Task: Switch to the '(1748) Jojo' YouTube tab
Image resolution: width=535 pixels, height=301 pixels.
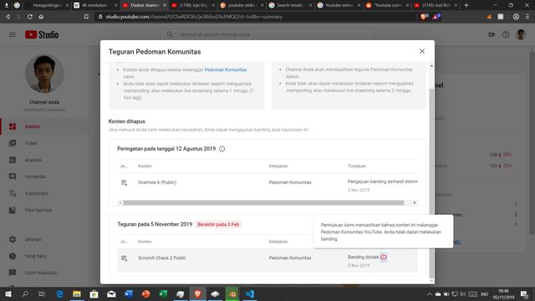Action: pyautogui.click(x=193, y=5)
